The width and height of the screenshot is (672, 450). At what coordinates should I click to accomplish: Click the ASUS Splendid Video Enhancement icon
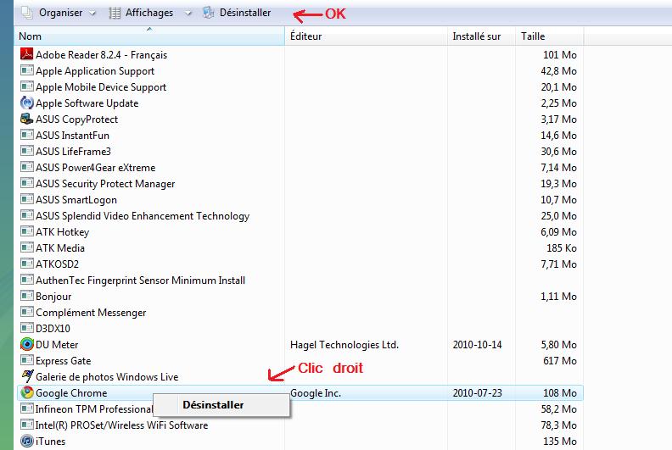coord(26,215)
